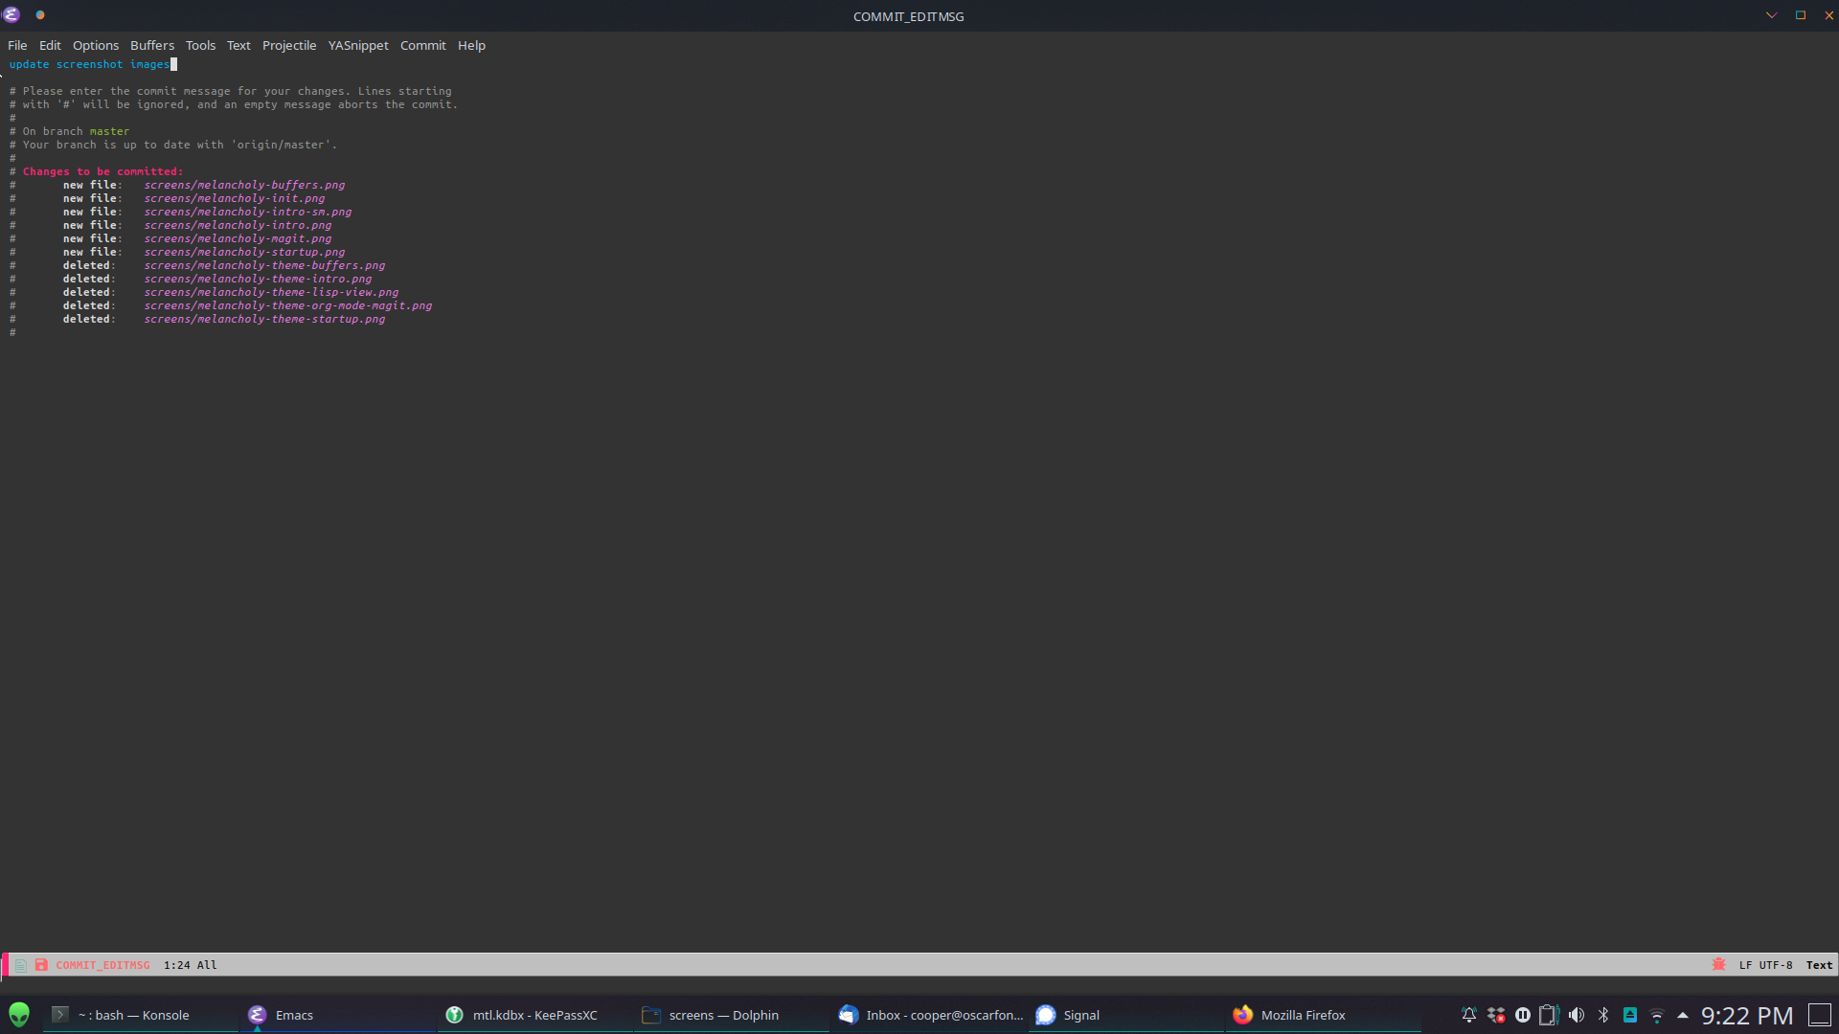Place the cursor in the commit message line
The height and width of the screenshot is (1034, 1839).
[89, 64]
